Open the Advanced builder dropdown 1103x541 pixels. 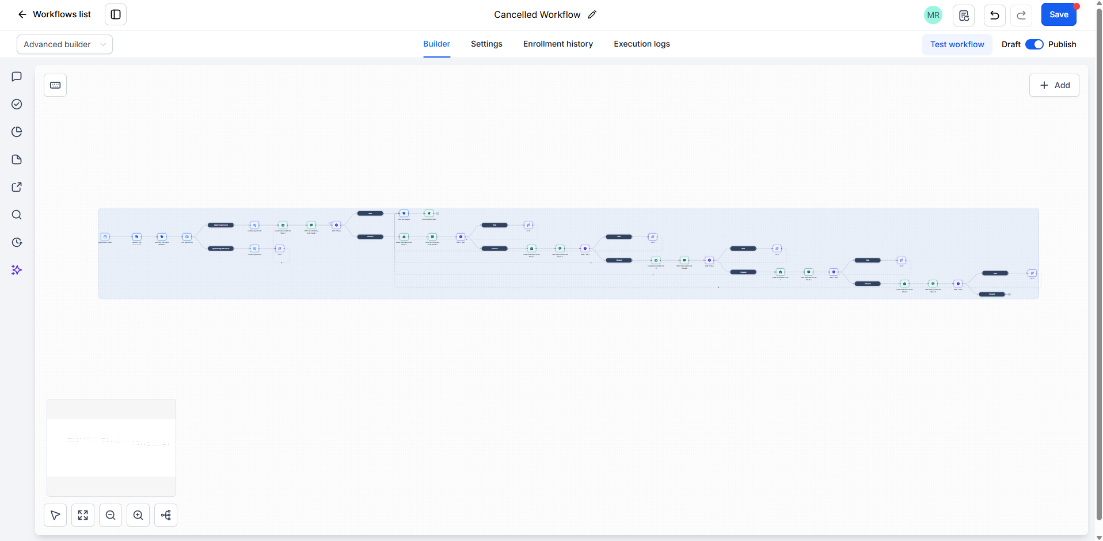tap(64, 44)
